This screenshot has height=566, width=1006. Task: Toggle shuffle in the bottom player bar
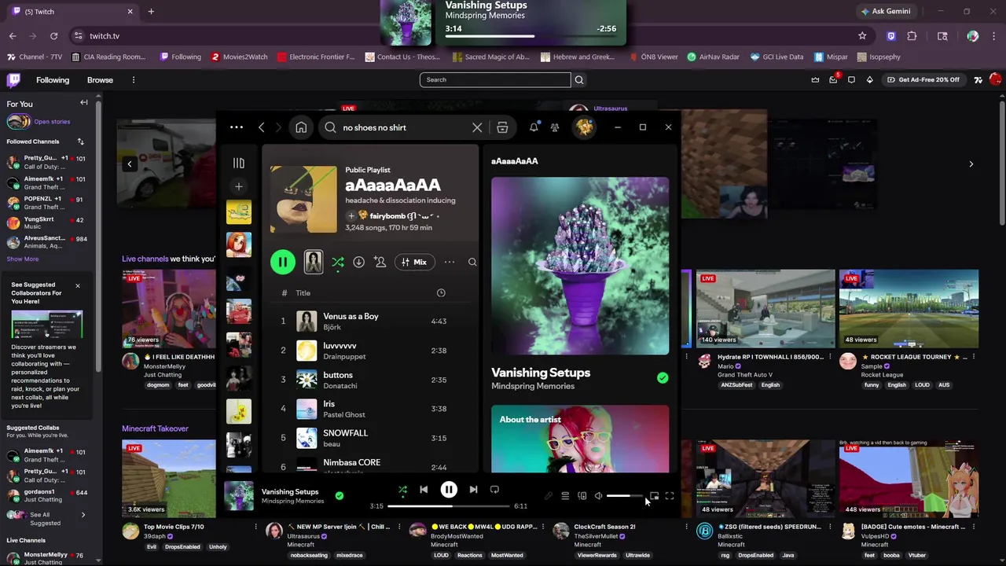[x=402, y=490]
